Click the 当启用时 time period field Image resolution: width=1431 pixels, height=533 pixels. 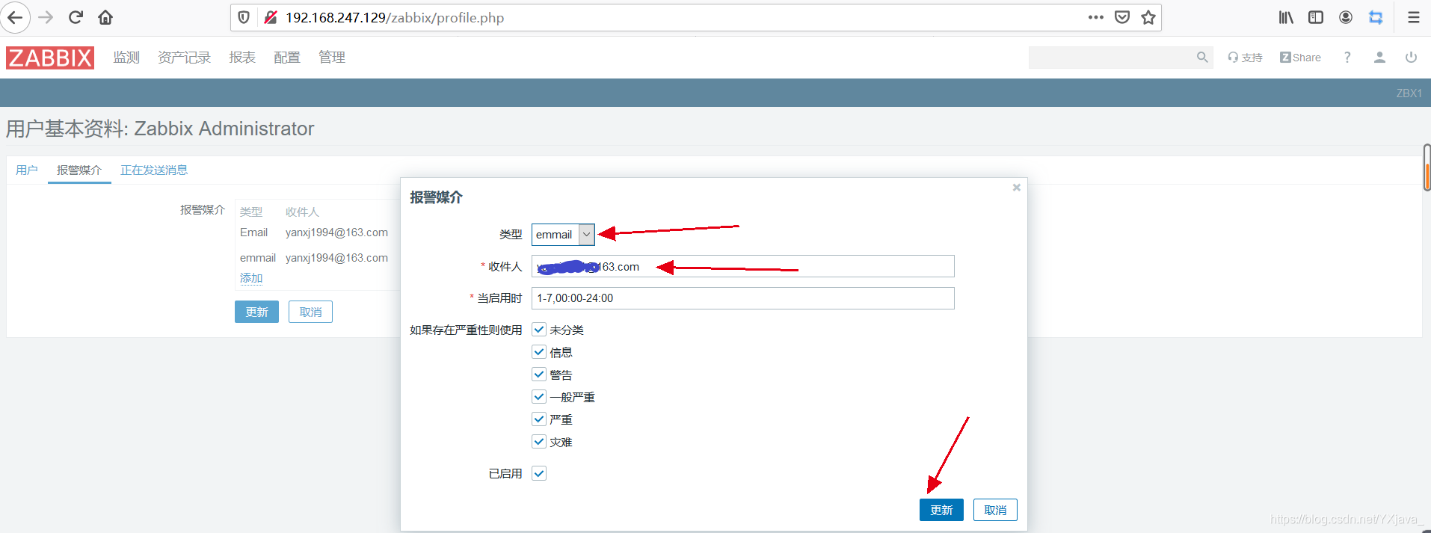(x=742, y=298)
